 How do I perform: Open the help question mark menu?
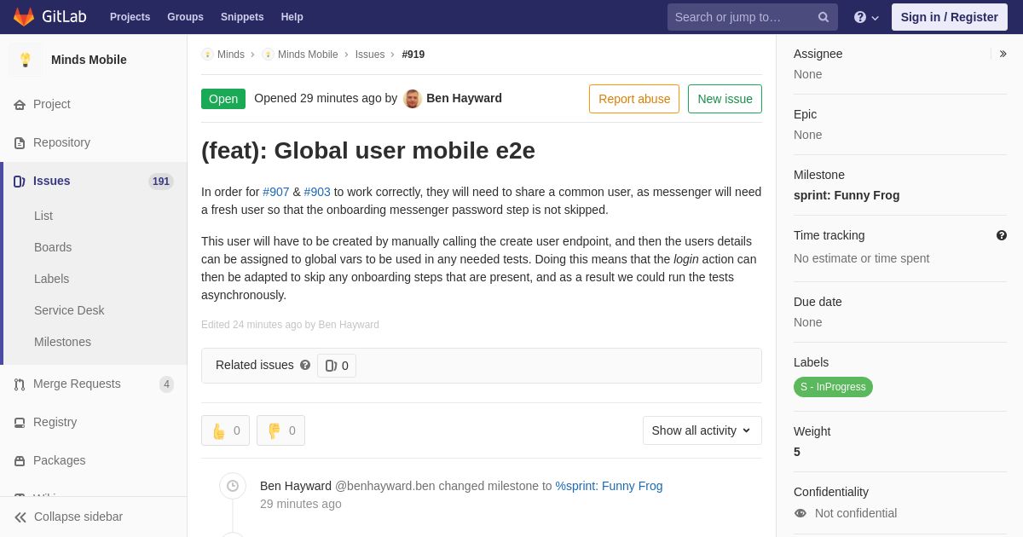866,17
